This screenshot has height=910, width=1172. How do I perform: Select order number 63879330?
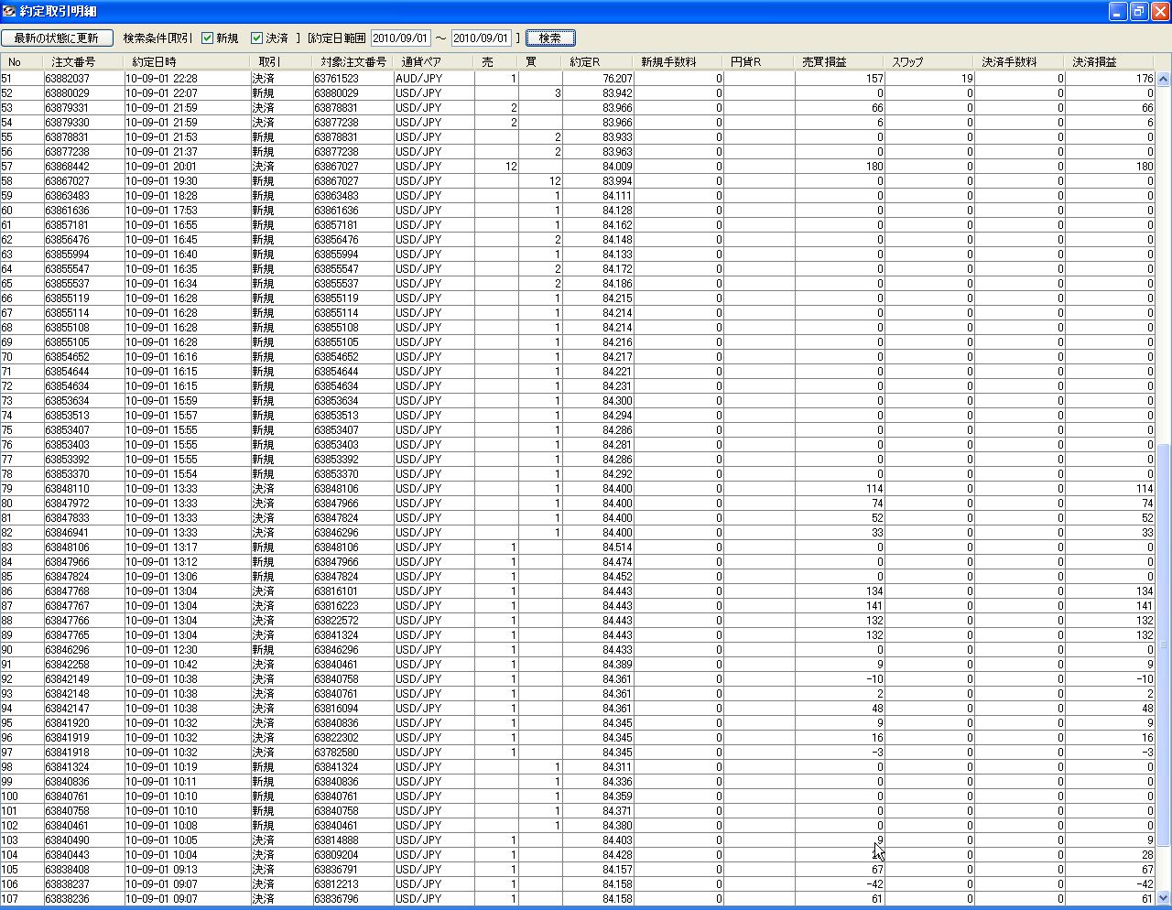coord(67,123)
